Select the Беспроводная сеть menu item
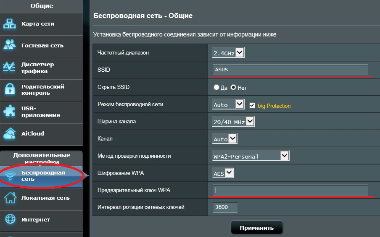Image resolution: width=380 pixels, height=237 pixels. pyautogui.click(x=41, y=177)
